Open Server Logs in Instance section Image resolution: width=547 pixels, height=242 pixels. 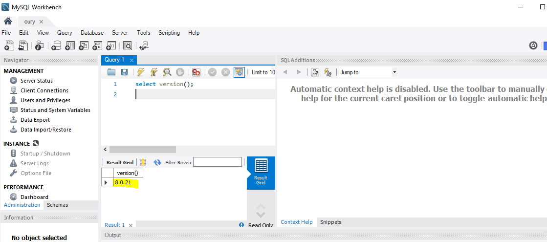[35, 163]
